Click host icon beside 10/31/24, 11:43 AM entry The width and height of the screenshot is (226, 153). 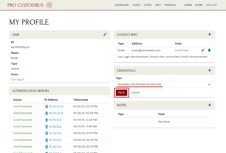pos(47,127)
